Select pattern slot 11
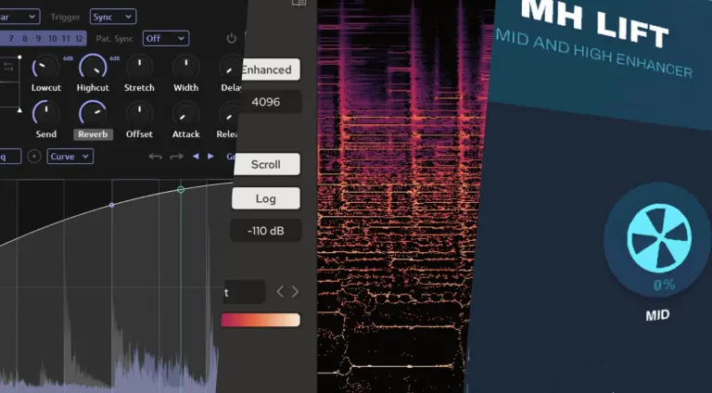This screenshot has width=712, height=393. click(x=66, y=39)
